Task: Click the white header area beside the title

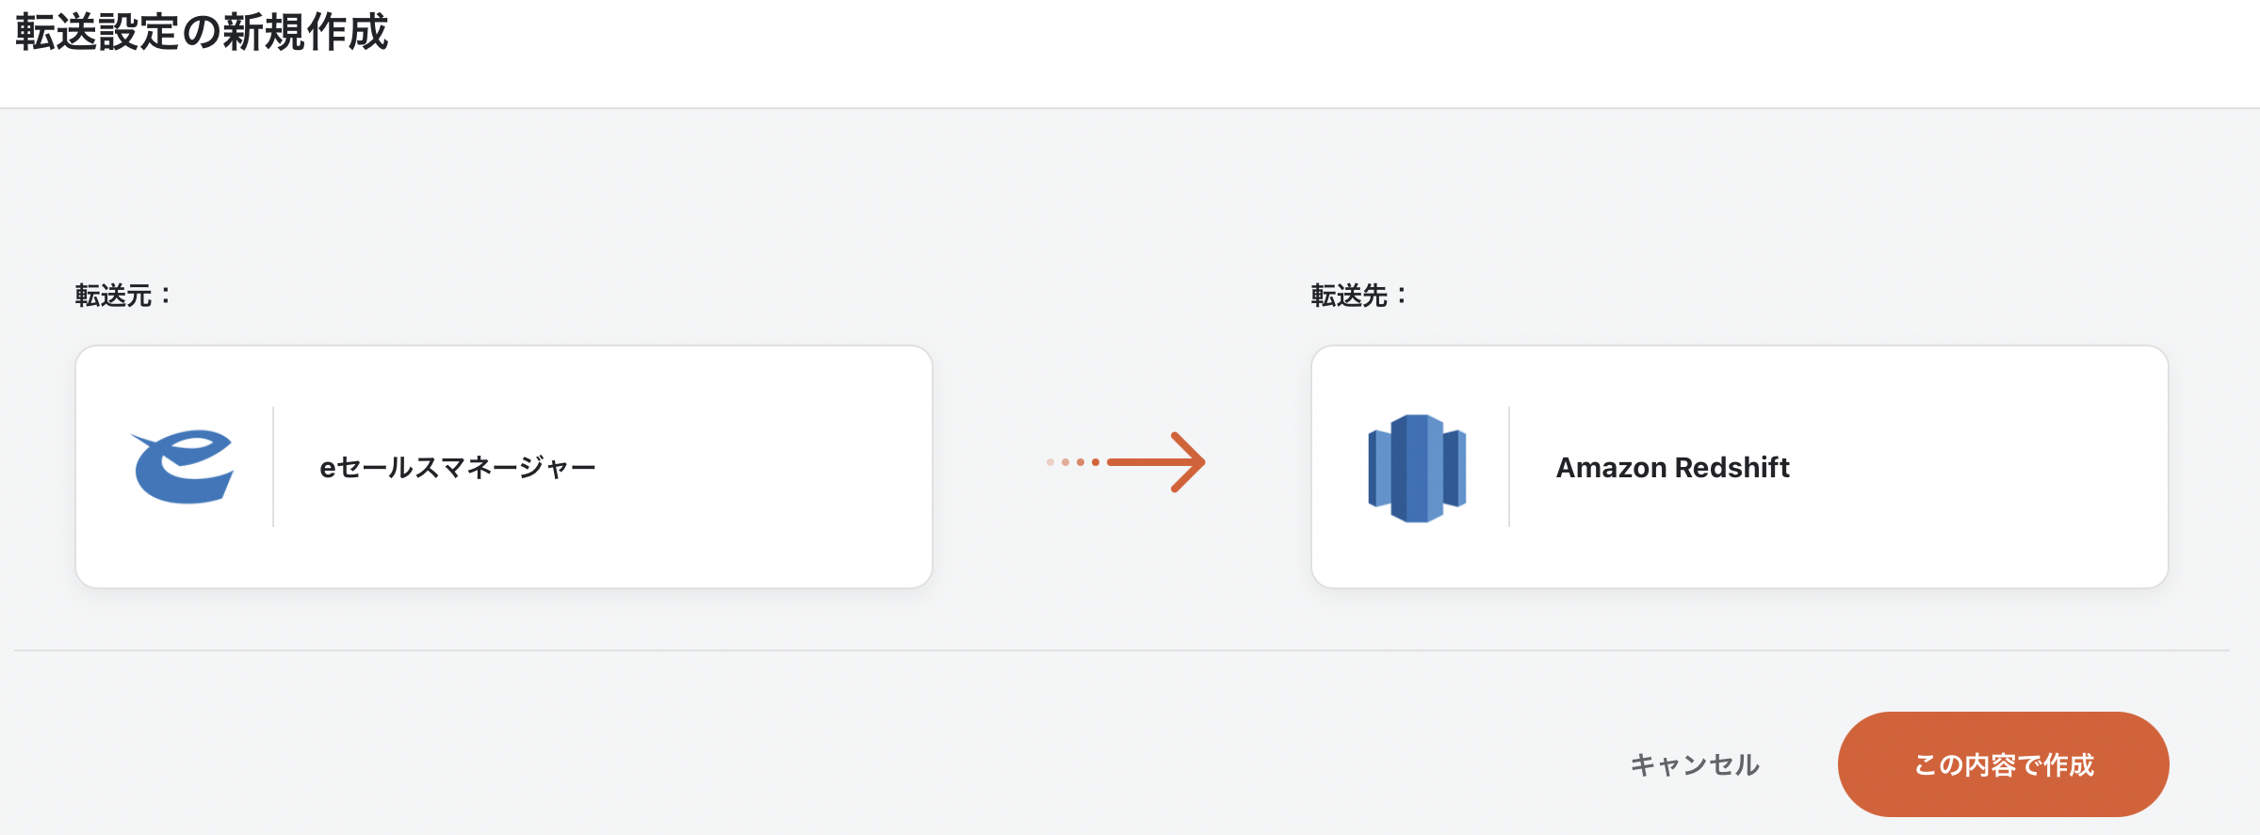Action: pos(1319,47)
